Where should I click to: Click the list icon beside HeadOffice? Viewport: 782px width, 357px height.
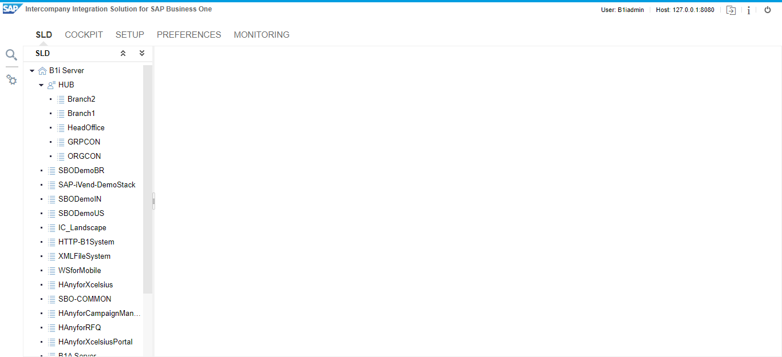61,128
